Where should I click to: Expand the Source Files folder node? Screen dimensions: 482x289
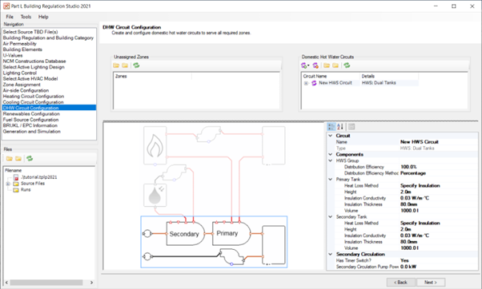coord(8,184)
